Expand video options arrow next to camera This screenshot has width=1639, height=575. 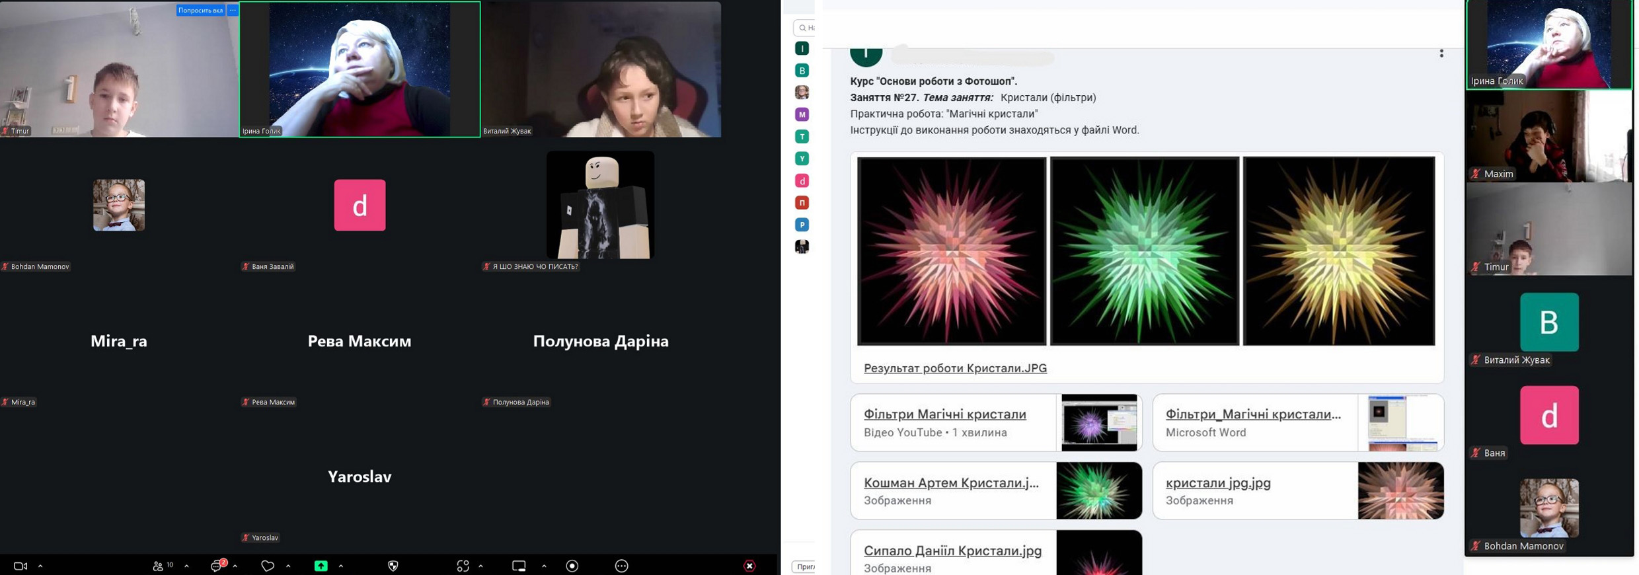click(40, 566)
